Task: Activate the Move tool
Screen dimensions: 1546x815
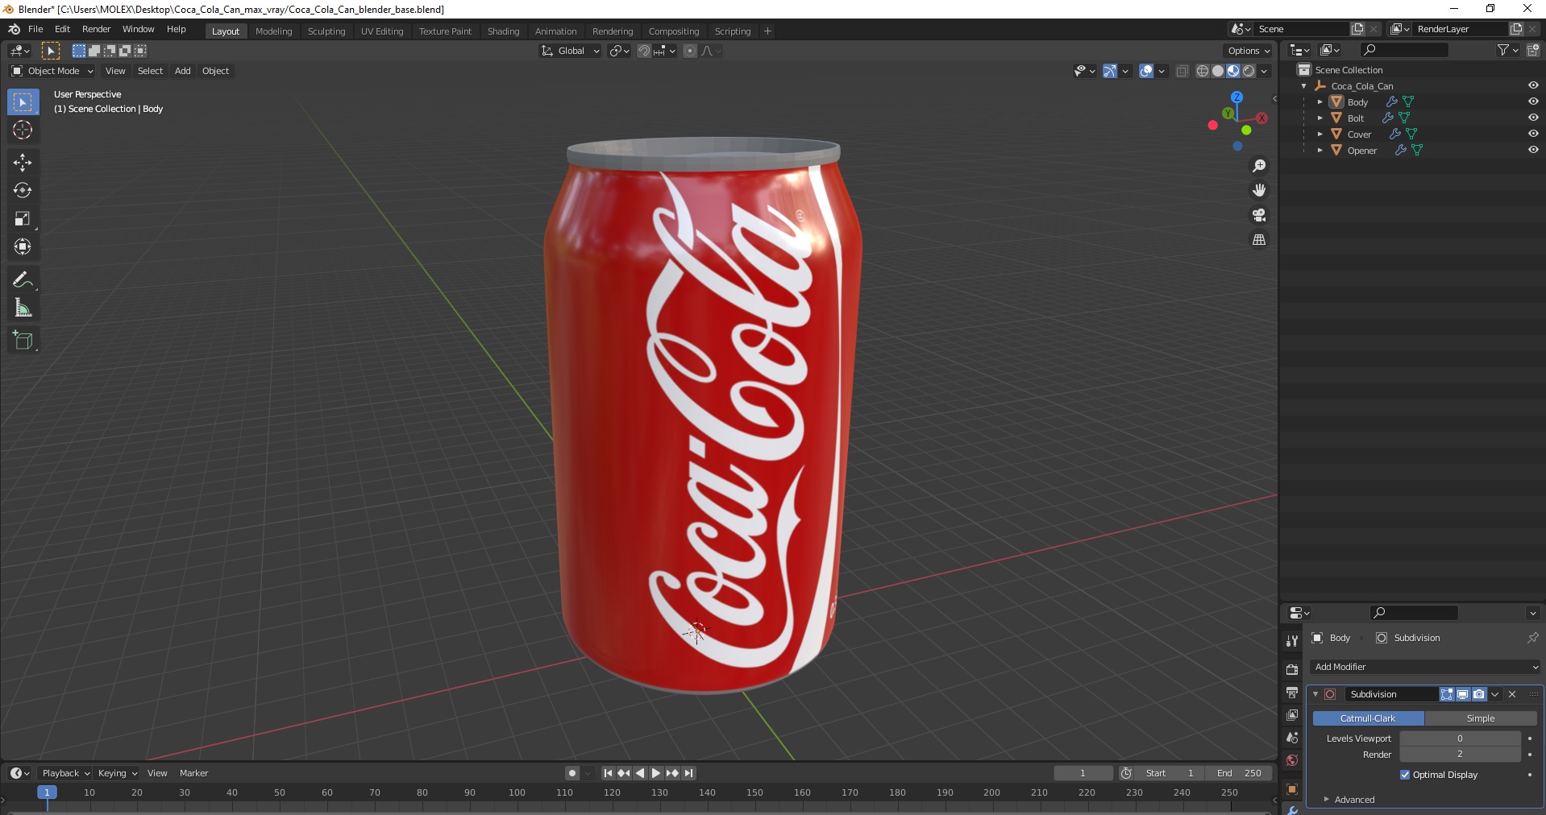Action: pos(23,163)
